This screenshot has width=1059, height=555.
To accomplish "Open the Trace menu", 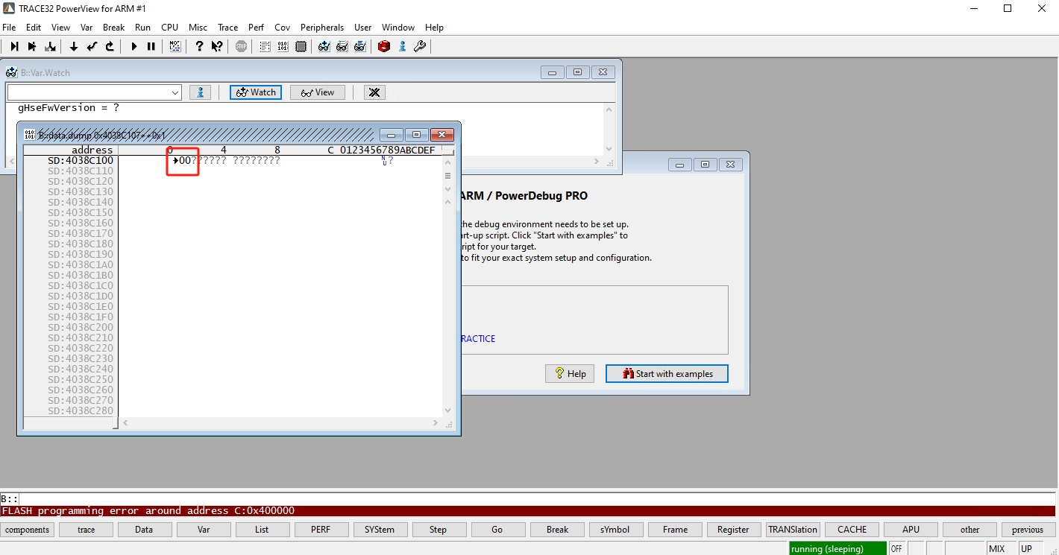I will (x=227, y=27).
